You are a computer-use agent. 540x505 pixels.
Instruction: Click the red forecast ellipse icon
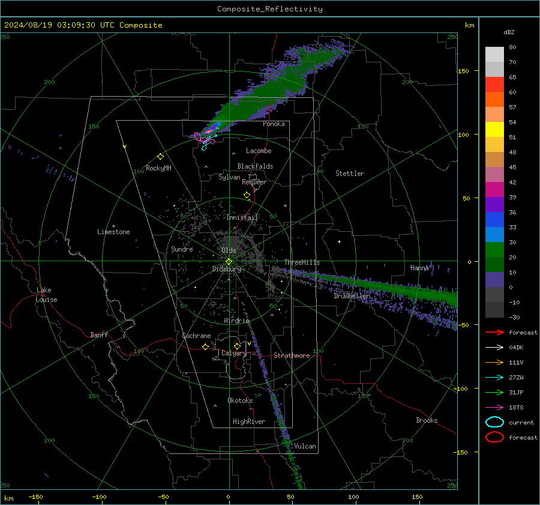coord(494,437)
